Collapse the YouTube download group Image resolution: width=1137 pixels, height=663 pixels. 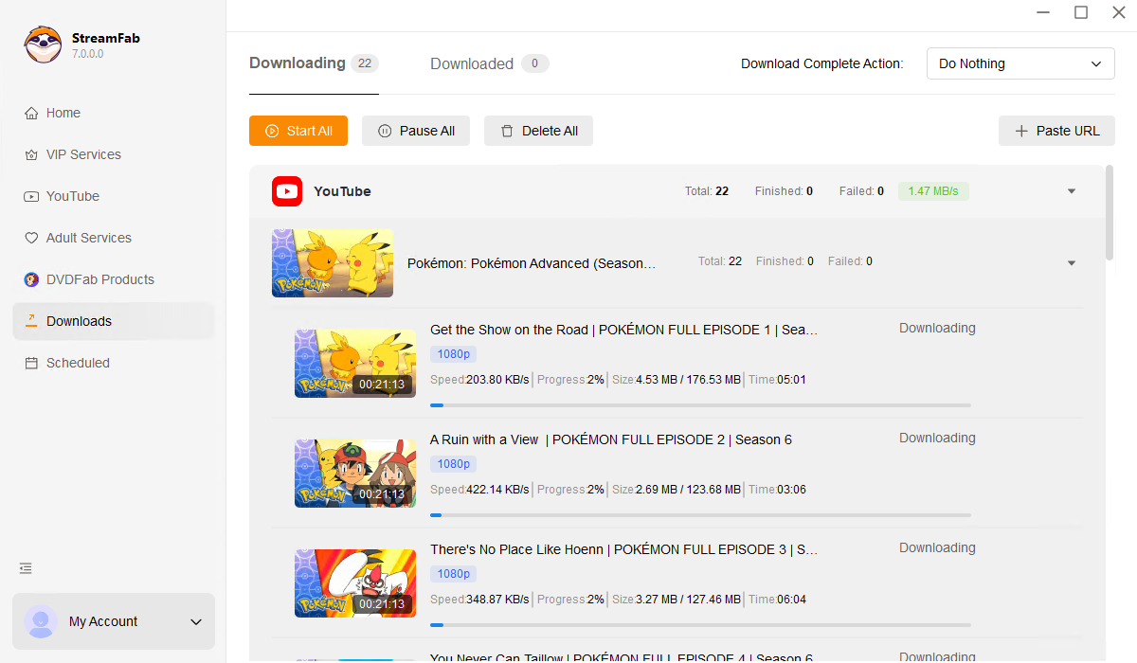coord(1071,191)
